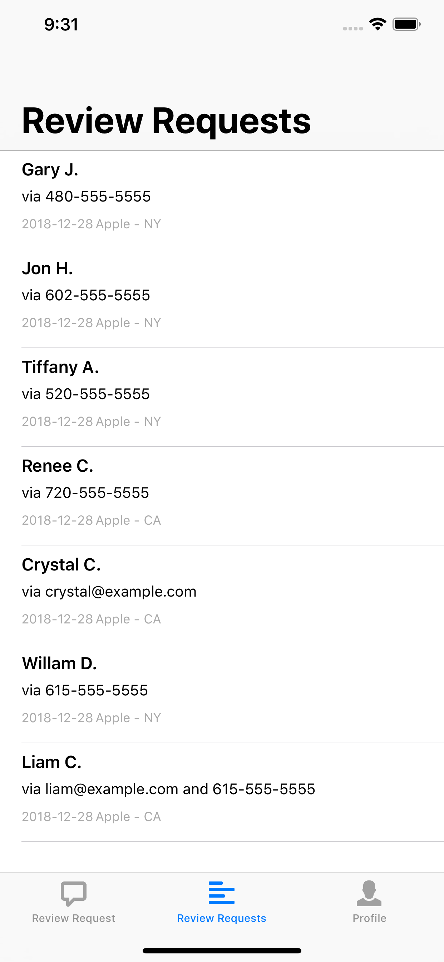The height and width of the screenshot is (962, 444).
Task: Open the Profile person icon
Action: pyautogui.click(x=369, y=893)
